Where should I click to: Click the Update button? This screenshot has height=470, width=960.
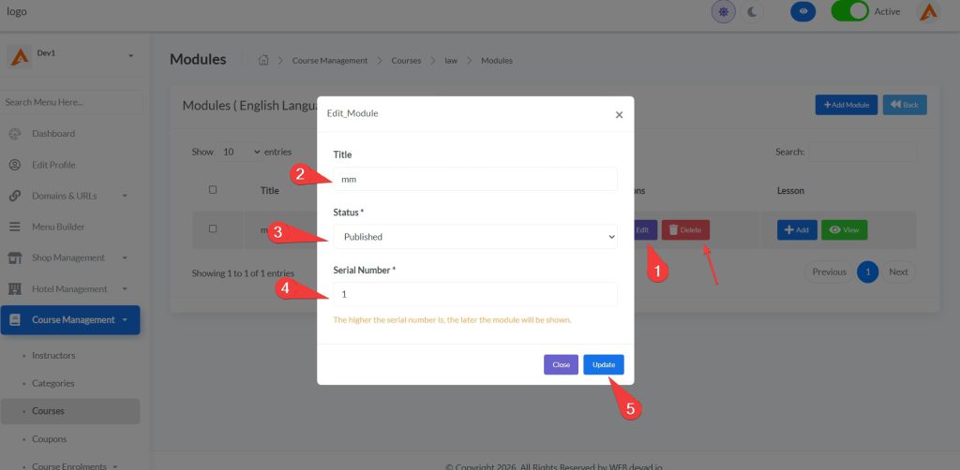[603, 364]
